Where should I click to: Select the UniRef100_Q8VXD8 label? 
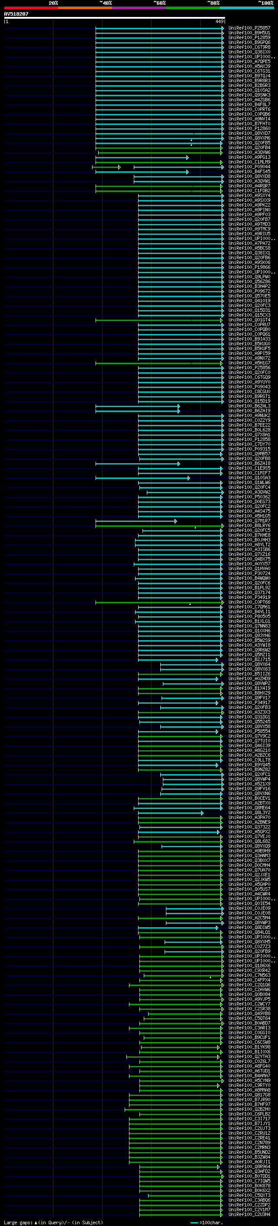point(249,176)
